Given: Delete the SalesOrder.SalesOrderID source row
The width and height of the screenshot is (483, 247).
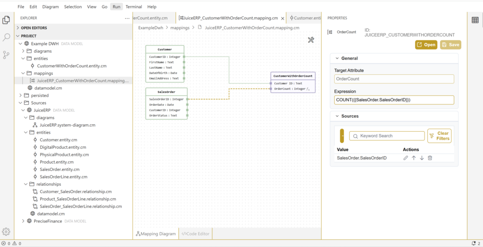Looking at the screenshot, I should [x=430, y=158].
